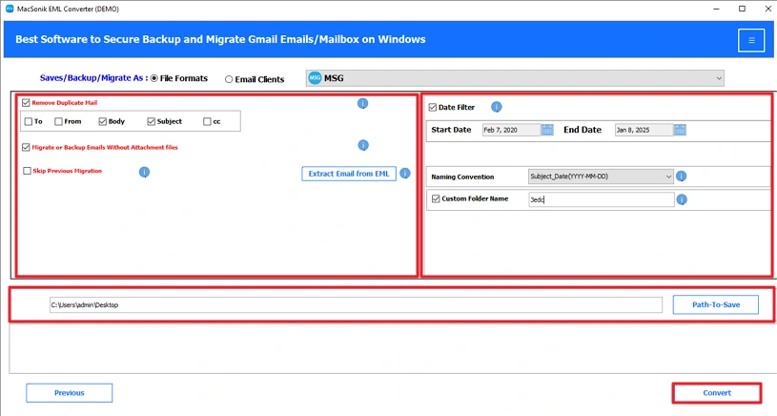Uncheck the Date Filter checkbox
The height and width of the screenshot is (416, 777).
point(433,107)
